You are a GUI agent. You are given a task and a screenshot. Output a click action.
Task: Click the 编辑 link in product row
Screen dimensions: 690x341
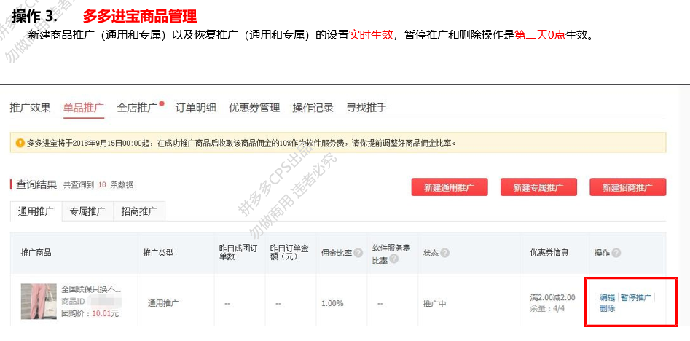click(x=607, y=297)
